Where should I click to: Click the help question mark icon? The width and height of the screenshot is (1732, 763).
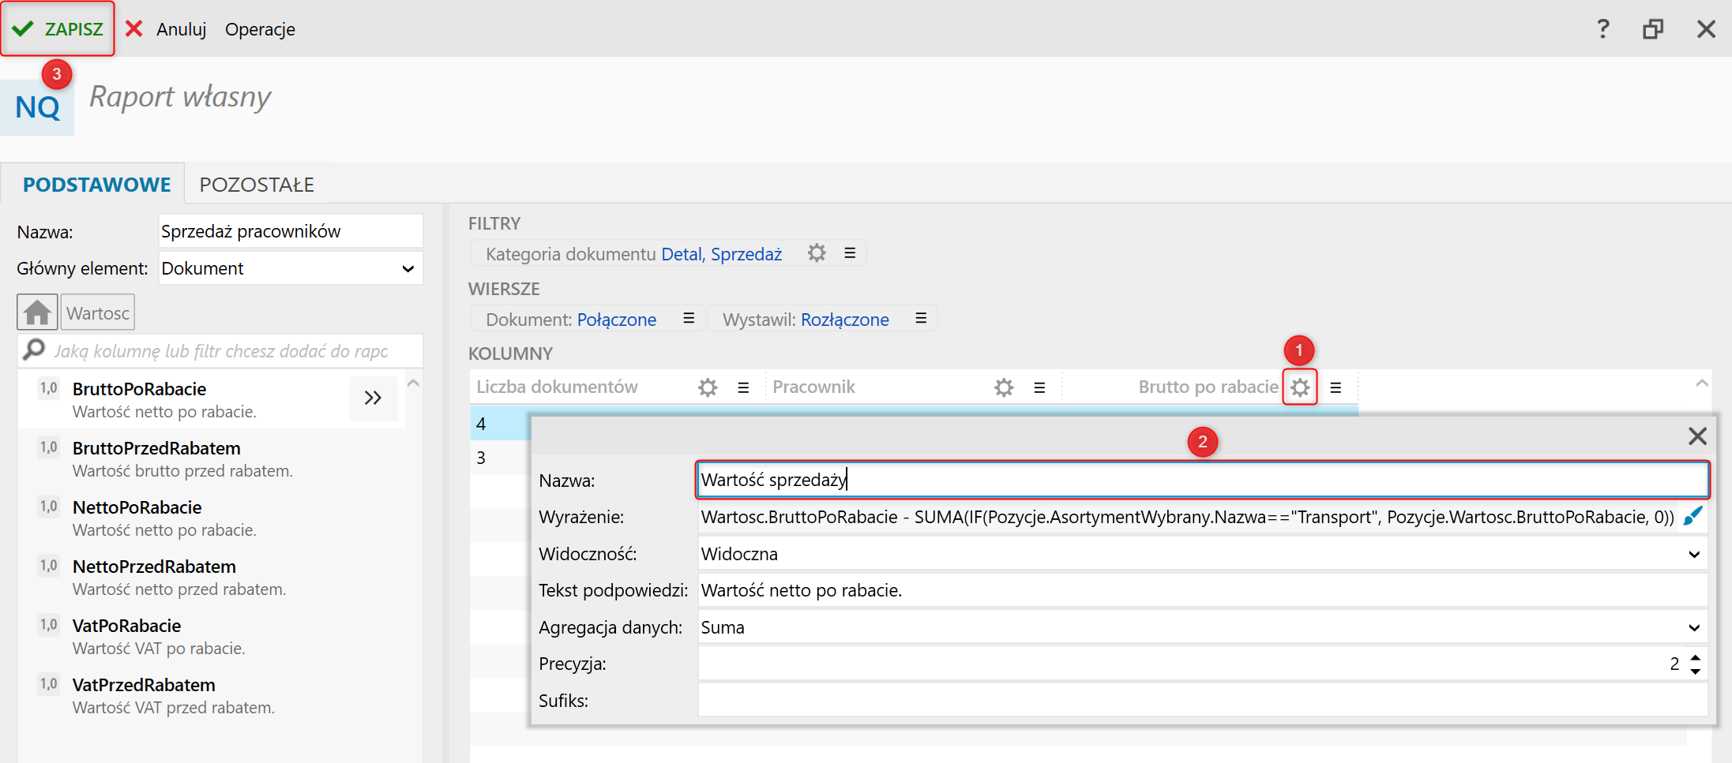[x=1602, y=29]
